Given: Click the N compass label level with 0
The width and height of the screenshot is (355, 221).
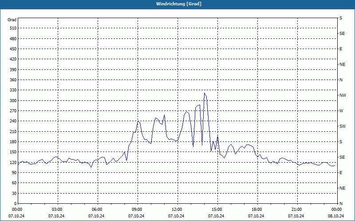Looking at the screenshot, I should pyautogui.click(x=341, y=204).
